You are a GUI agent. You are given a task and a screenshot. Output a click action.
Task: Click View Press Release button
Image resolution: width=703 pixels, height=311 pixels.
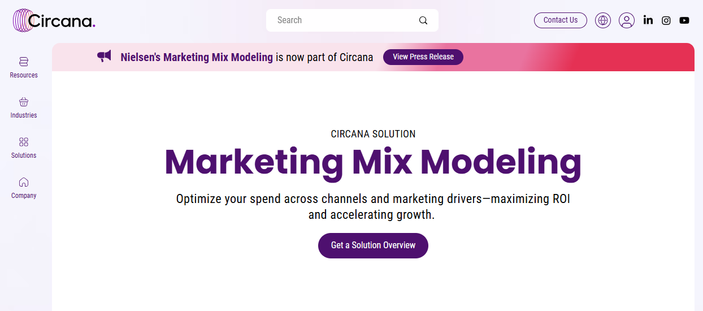[423, 57]
